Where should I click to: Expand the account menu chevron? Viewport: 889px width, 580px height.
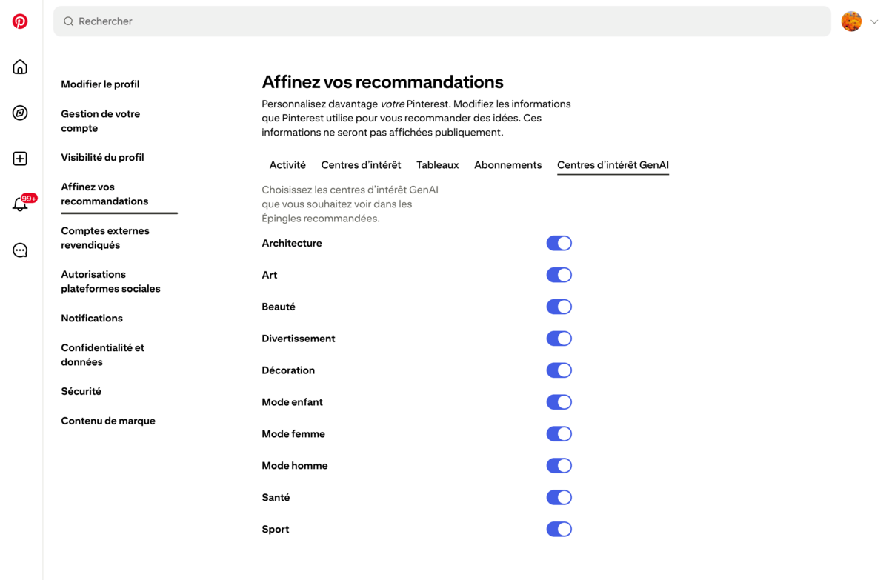[x=874, y=21]
